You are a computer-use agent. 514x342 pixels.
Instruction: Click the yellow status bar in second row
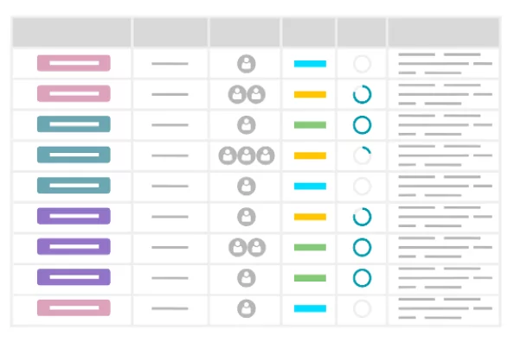click(310, 95)
